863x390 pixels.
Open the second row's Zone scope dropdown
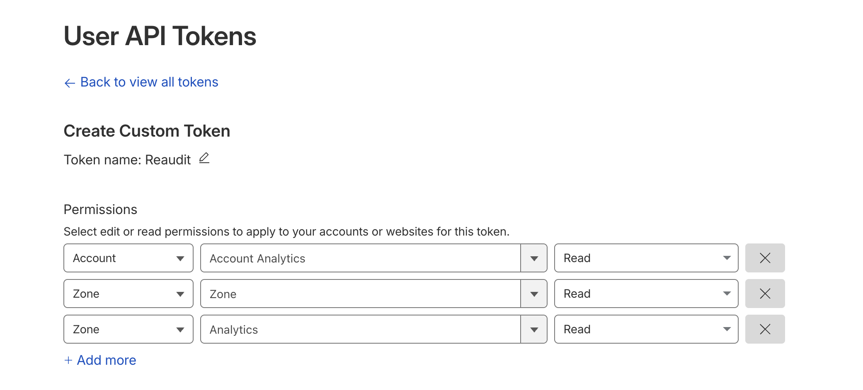(x=128, y=294)
